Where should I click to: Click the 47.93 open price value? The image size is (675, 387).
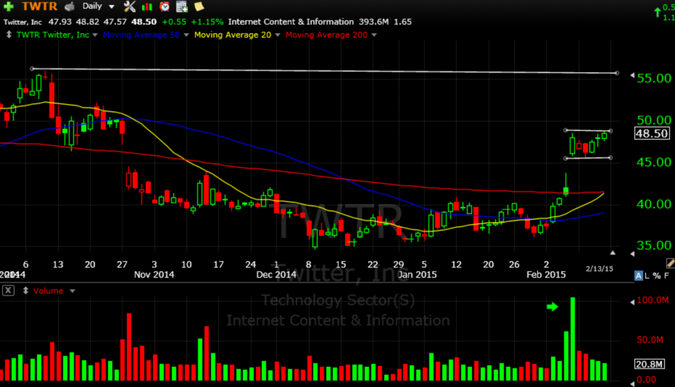(60, 22)
